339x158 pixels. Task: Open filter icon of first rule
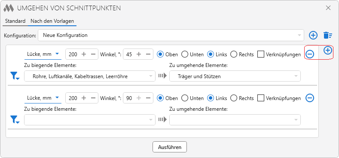click(x=15, y=76)
